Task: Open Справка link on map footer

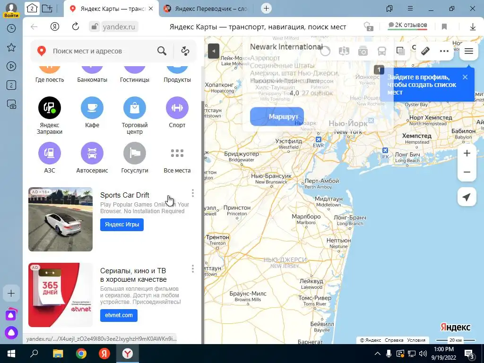Action: click(x=394, y=340)
